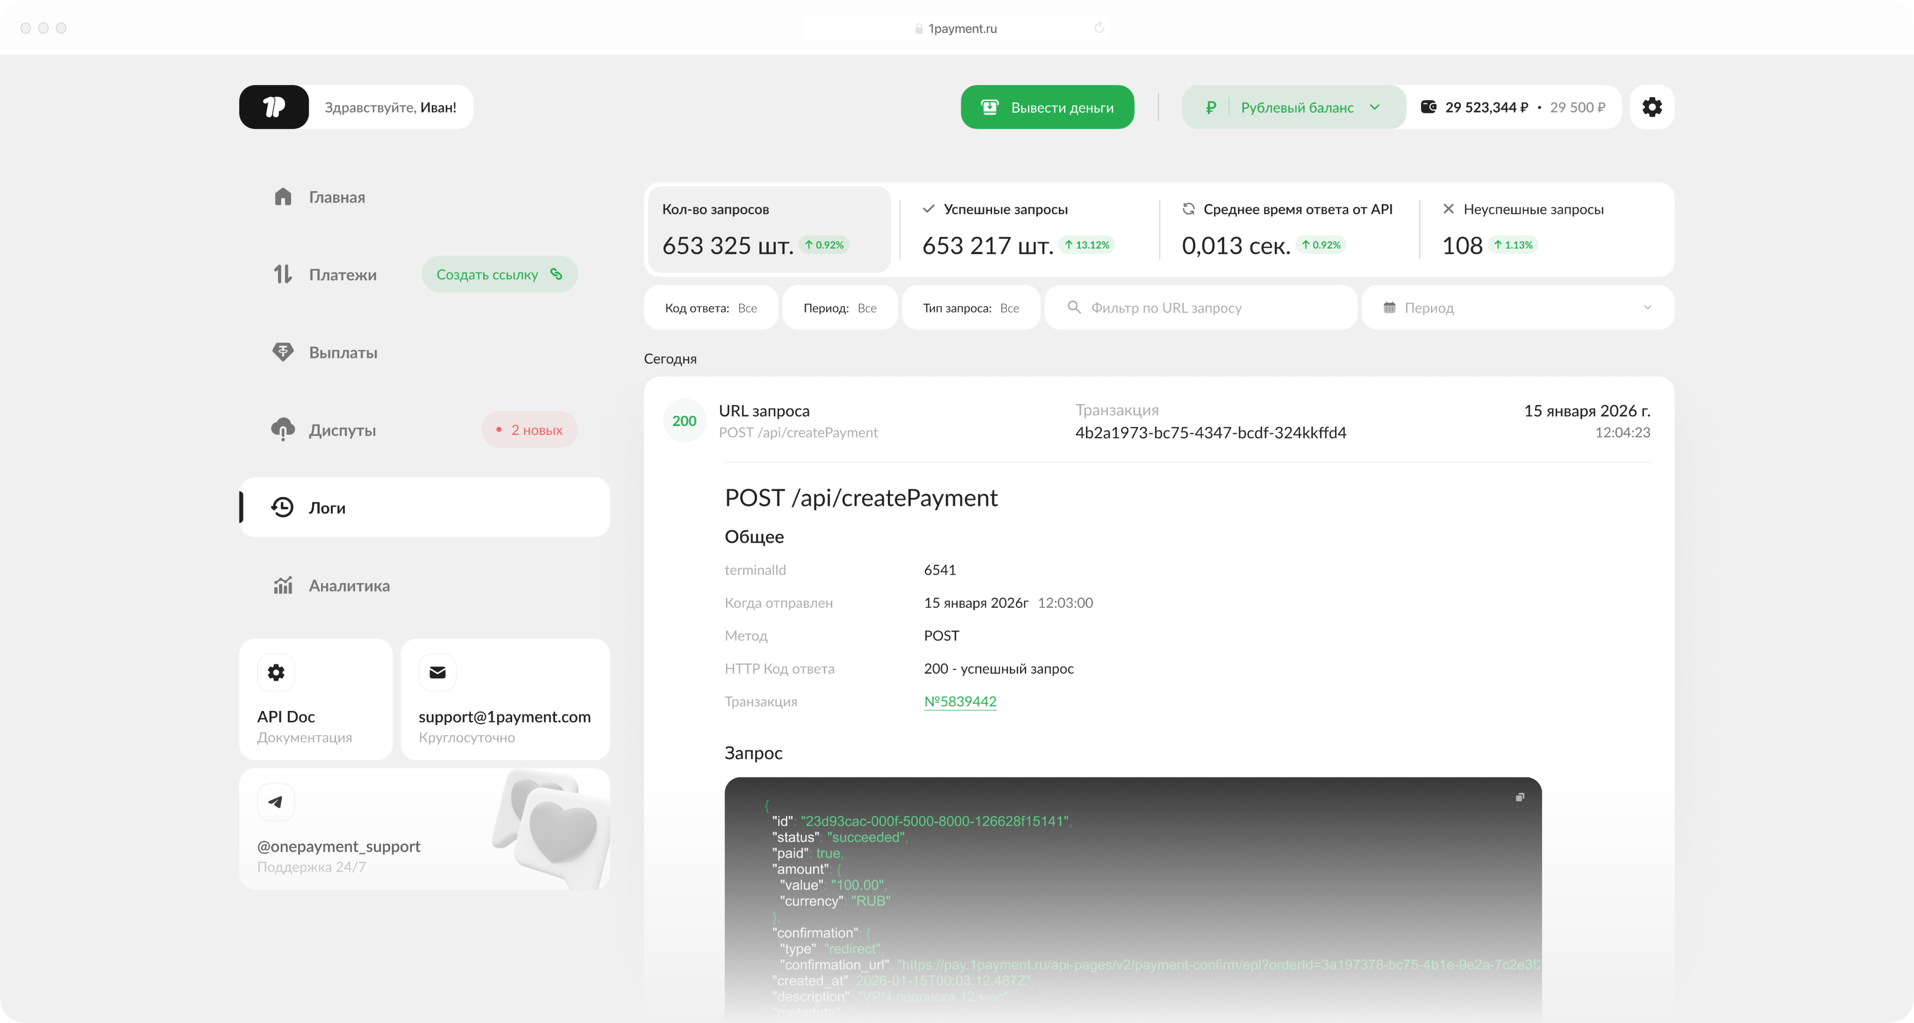This screenshot has height=1023, width=1914.
Task: Select the Кол-во запросов stat card
Action: (770, 230)
